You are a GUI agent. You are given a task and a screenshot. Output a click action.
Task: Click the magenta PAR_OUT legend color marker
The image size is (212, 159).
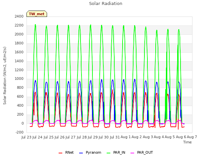[132, 153]
